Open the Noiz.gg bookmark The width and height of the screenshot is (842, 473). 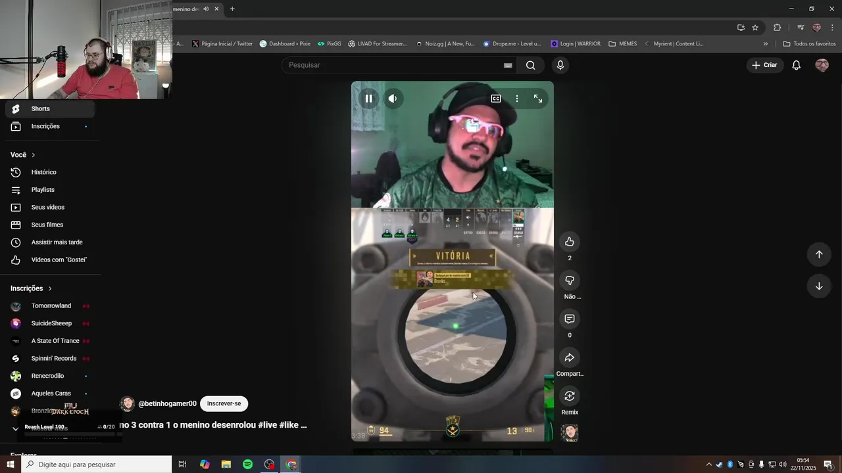(445, 44)
